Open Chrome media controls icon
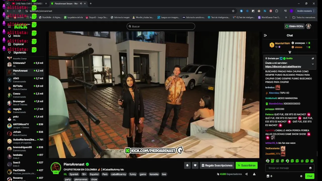This screenshot has width=322, height=181. click(x=285, y=11)
